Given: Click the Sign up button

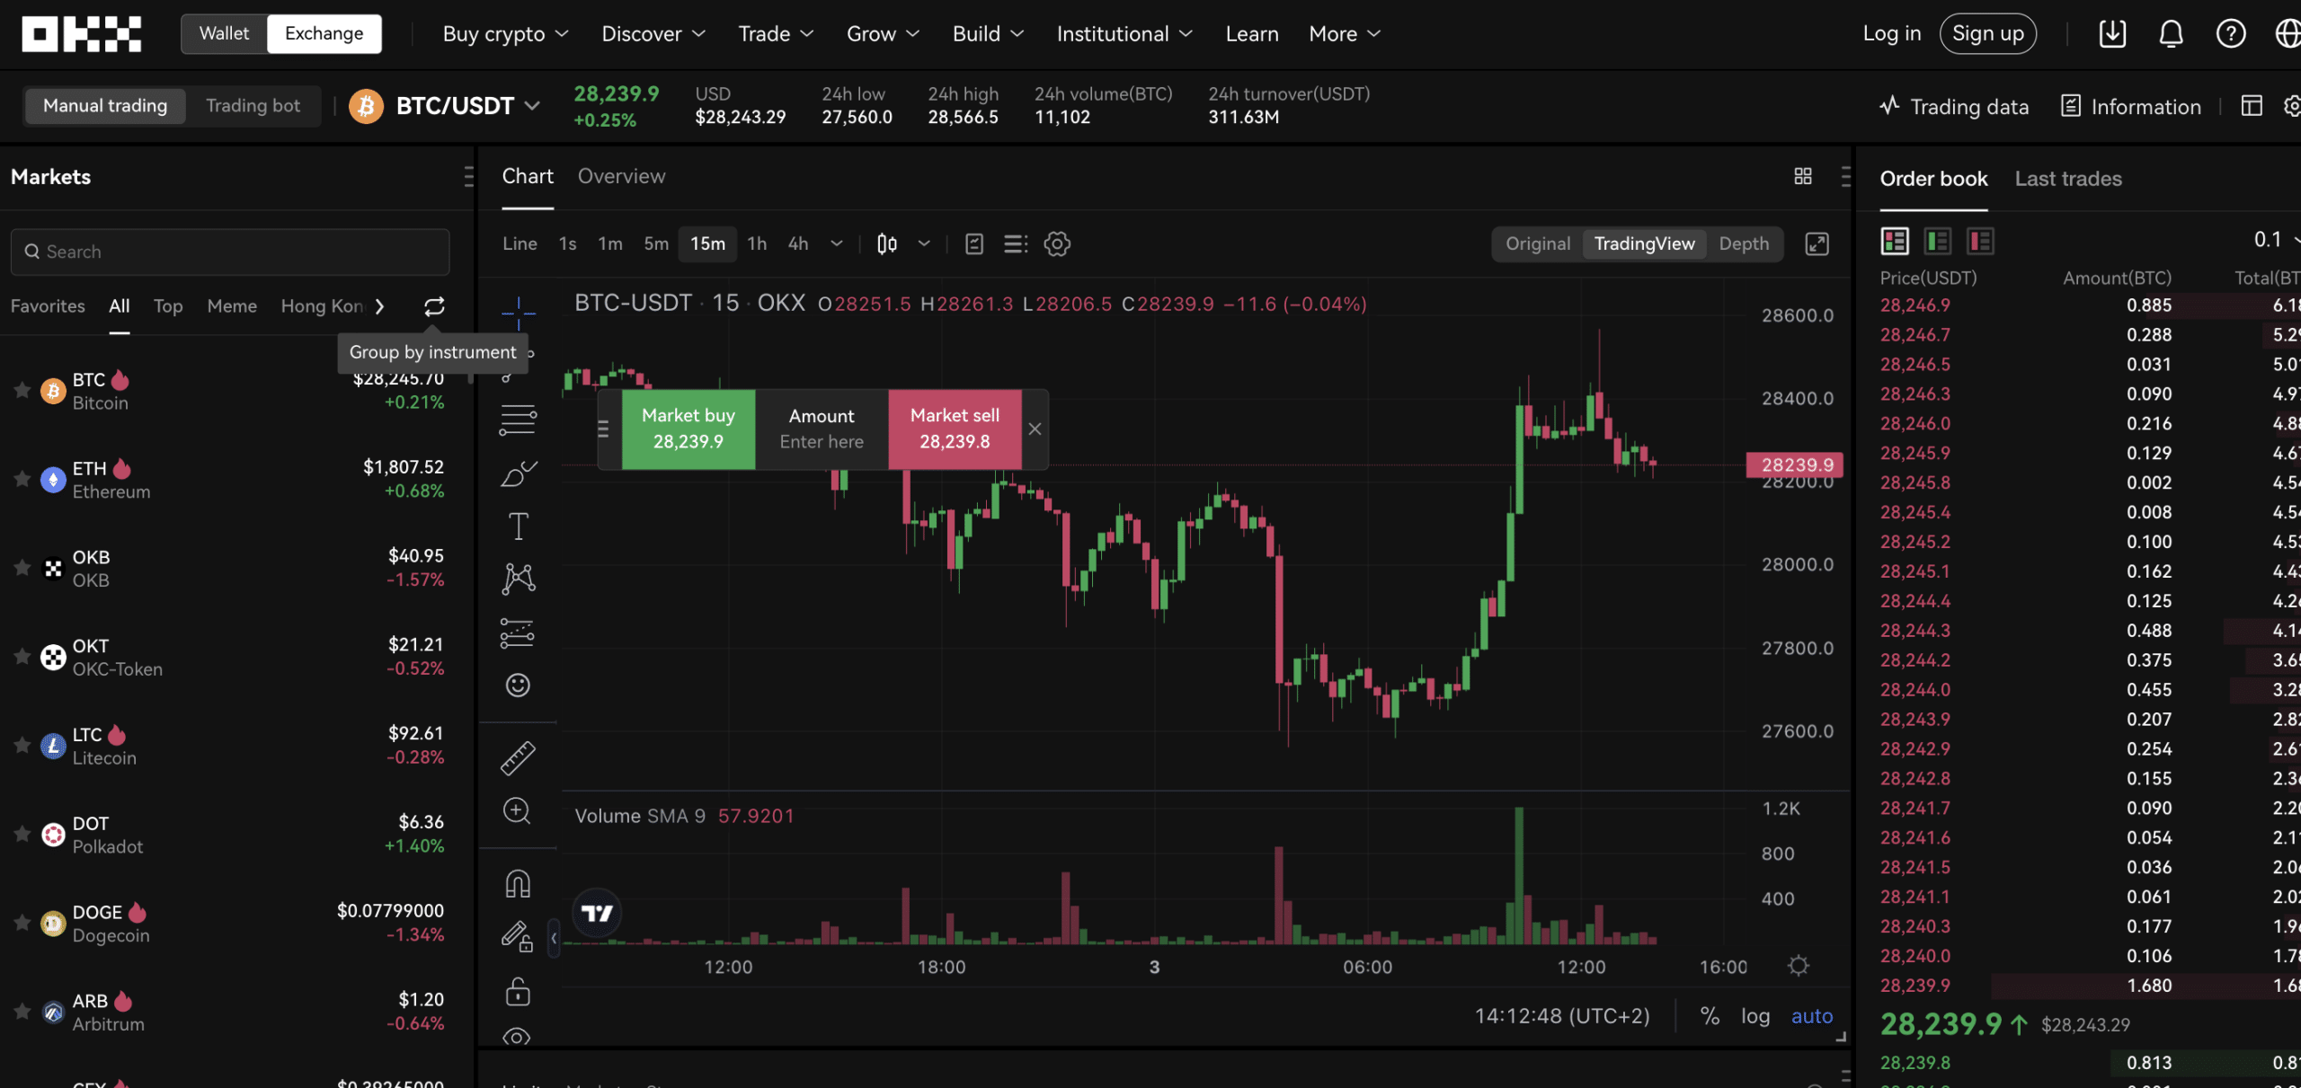Looking at the screenshot, I should pos(1987,34).
